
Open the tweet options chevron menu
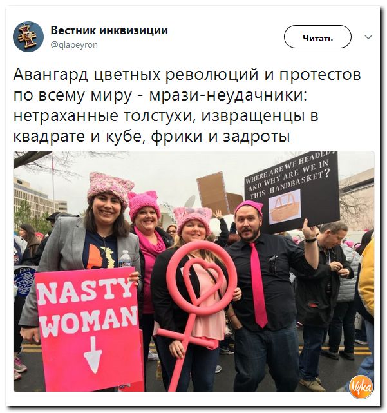click(368, 37)
